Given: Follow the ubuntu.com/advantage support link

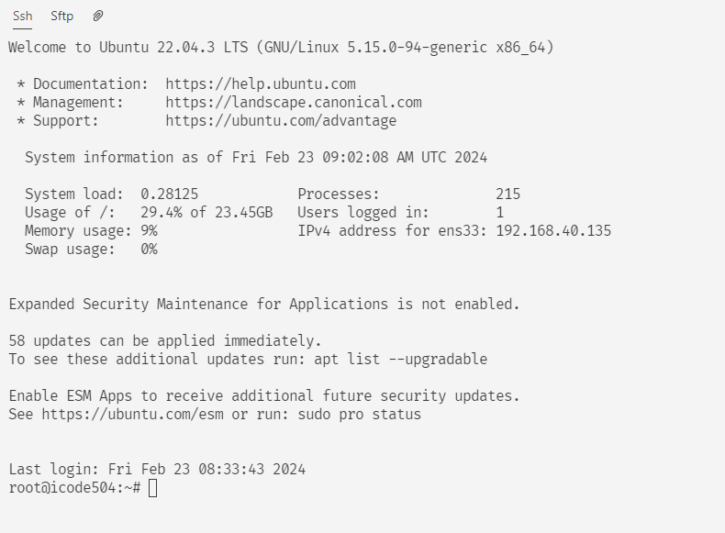Looking at the screenshot, I should [281, 121].
